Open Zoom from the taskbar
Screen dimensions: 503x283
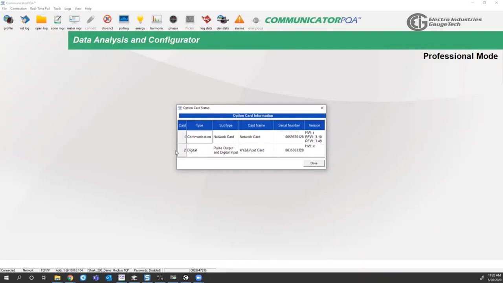[198, 277]
